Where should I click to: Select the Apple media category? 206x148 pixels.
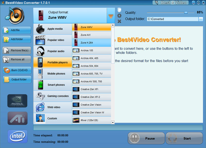[53, 29]
